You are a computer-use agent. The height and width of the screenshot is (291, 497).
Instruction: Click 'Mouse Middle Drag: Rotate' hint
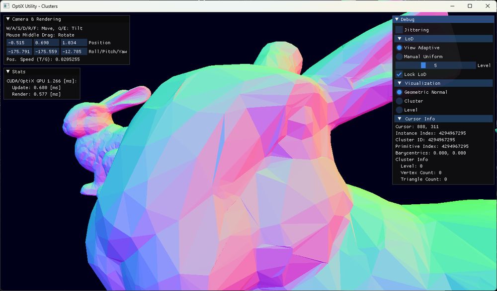[40, 35]
